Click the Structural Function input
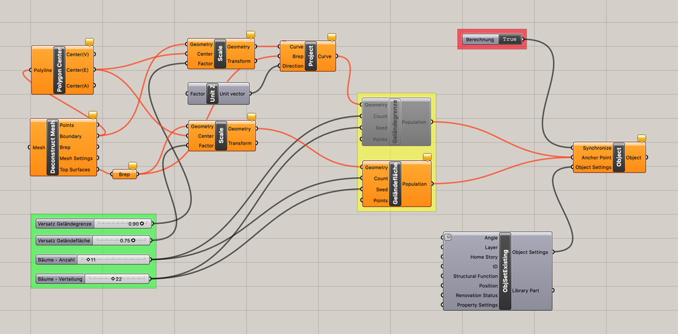Screen dimensions: 678x334 476,276
